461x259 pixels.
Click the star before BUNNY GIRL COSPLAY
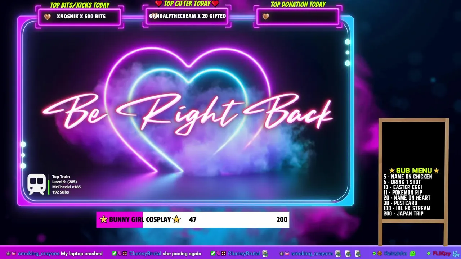tap(104, 219)
